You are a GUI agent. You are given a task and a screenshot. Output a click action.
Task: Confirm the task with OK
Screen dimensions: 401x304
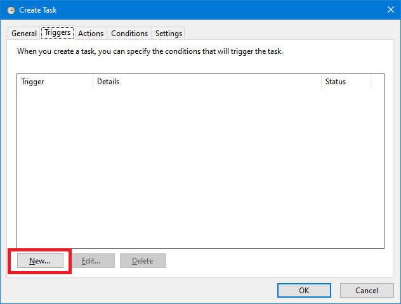point(304,290)
